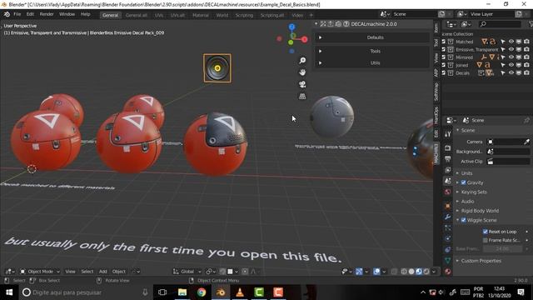Click eyedropper next to Camera field
The width and height of the screenshot is (533, 300).
pos(526,142)
